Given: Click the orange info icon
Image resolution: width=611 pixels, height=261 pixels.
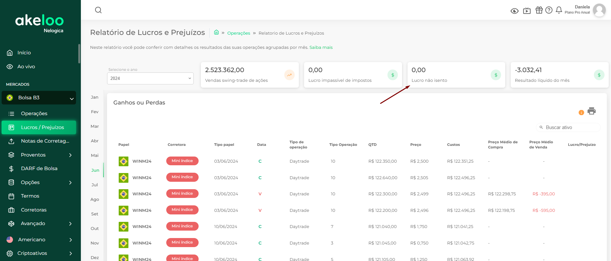Looking at the screenshot, I should tap(581, 113).
